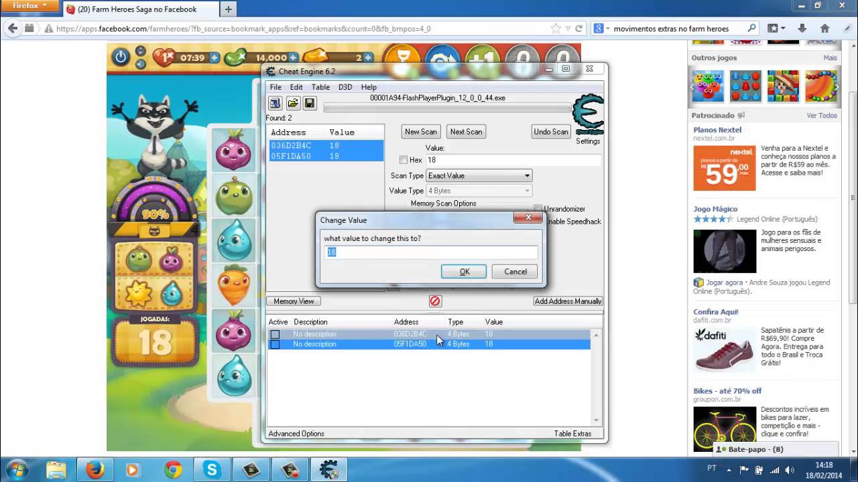Open the Windows Start menu orb

point(16,469)
